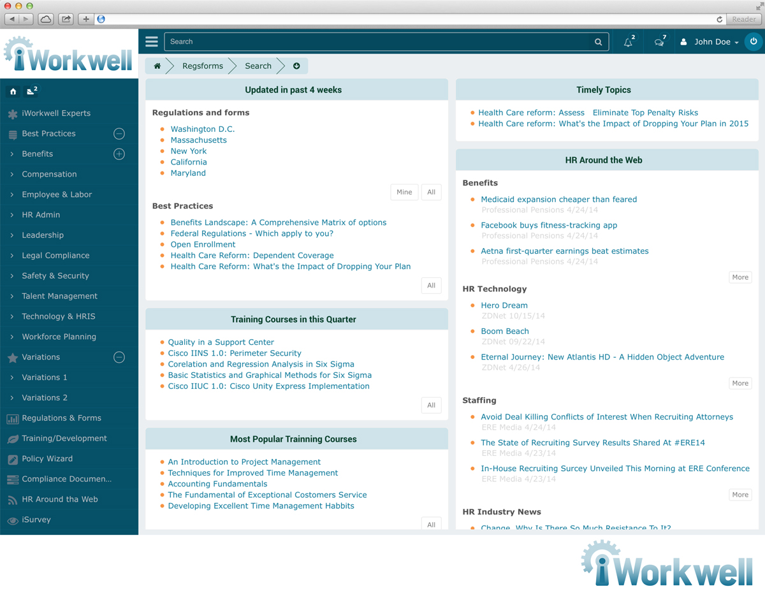This screenshot has width=765, height=591.
Task: Click the search magnifier icon
Action: click(x=598, y=41)
